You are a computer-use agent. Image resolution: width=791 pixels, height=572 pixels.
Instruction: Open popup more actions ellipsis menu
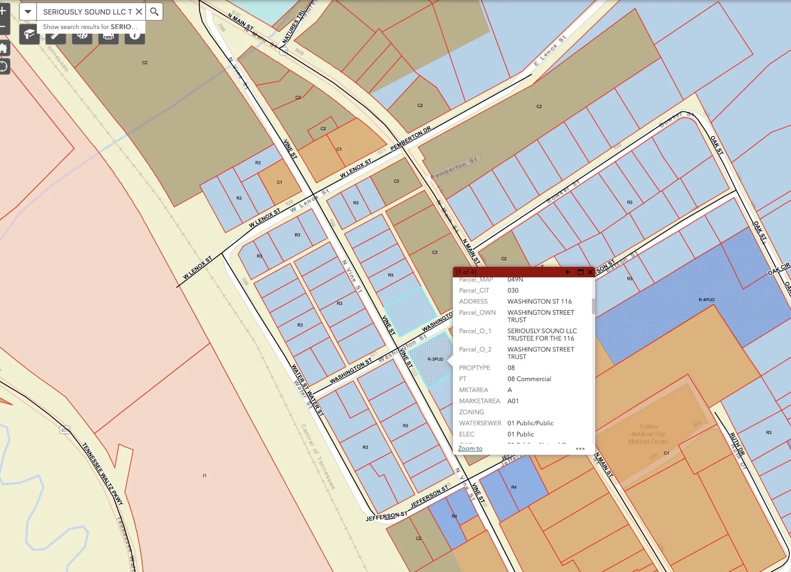(580, 448)
